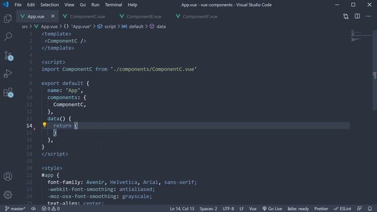Close the App.vue tab

(52, 16)
